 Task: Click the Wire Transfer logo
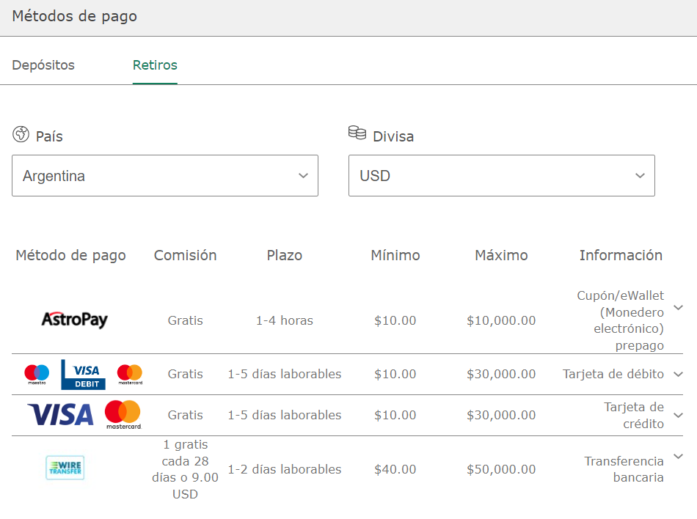point(65,468)
